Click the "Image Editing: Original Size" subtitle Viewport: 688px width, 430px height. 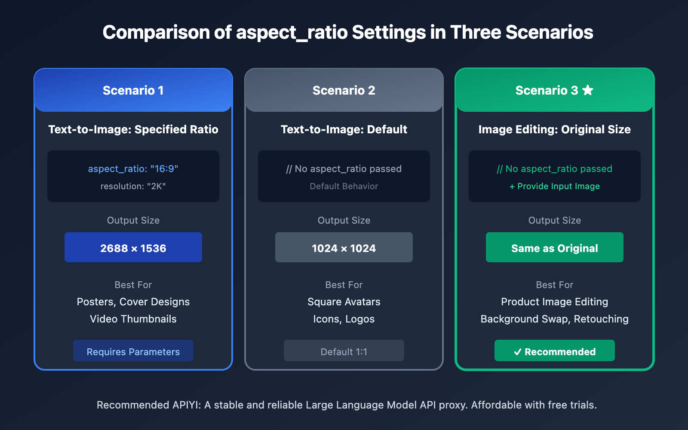pos(555,129)
